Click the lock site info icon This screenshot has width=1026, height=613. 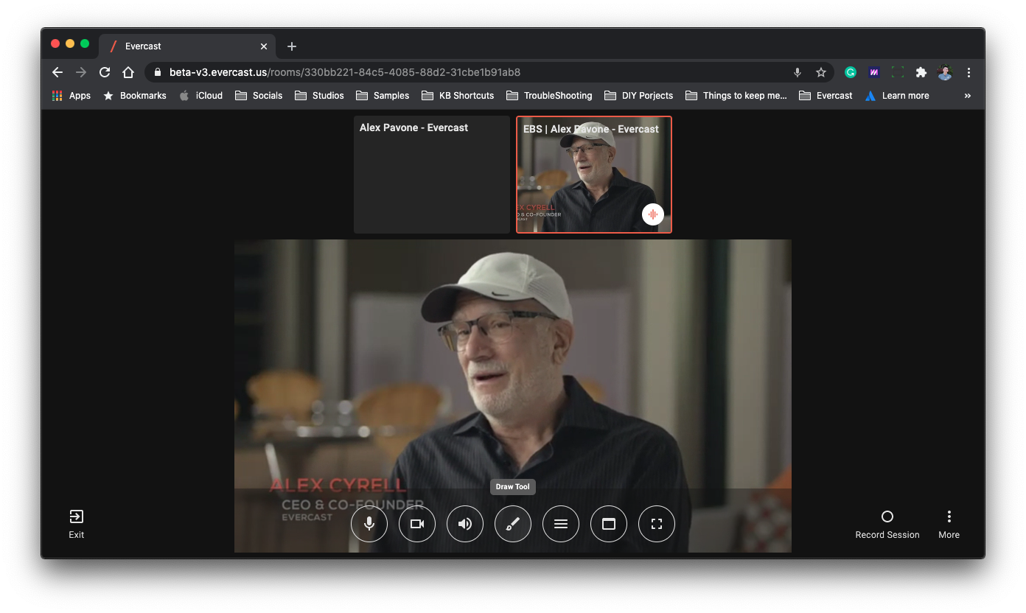tap(157, 72)
